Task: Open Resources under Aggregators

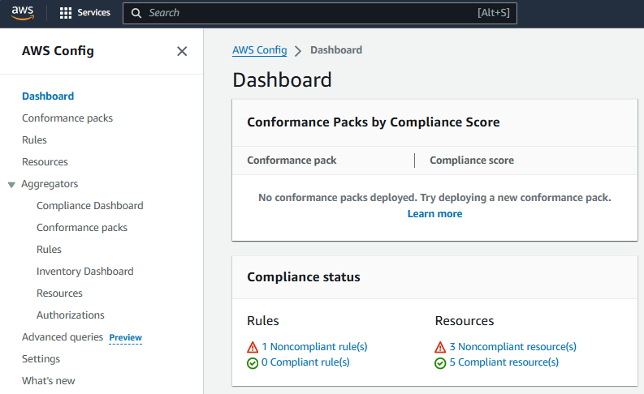Action: [x=59, y=293]
